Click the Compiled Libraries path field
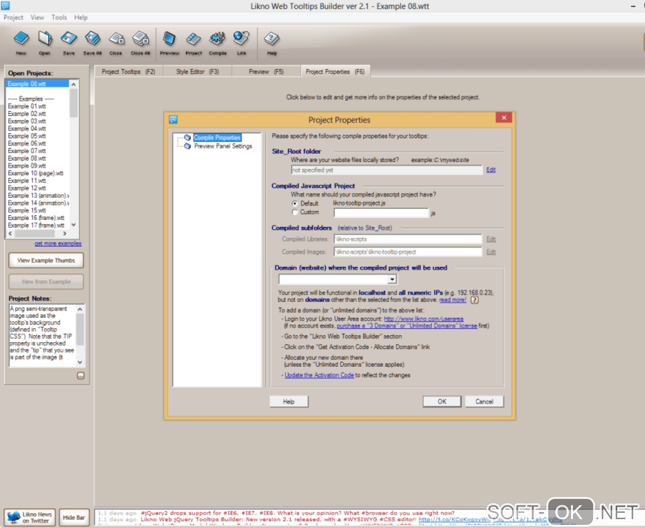The width and height of the screenshot is (645, 528). click(x=408, y=239)
